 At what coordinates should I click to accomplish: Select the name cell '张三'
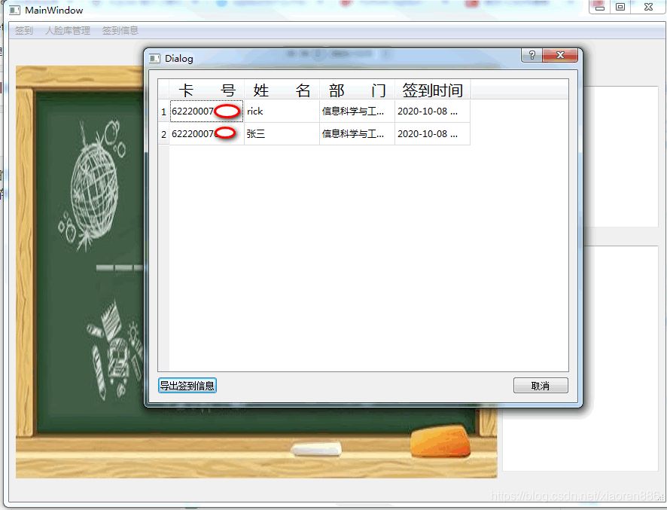click(x=282, y=134)
